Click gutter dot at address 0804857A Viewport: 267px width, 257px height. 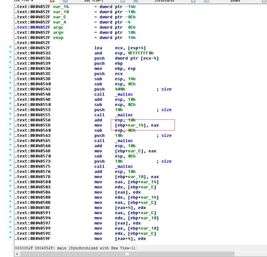coord(10,170)
